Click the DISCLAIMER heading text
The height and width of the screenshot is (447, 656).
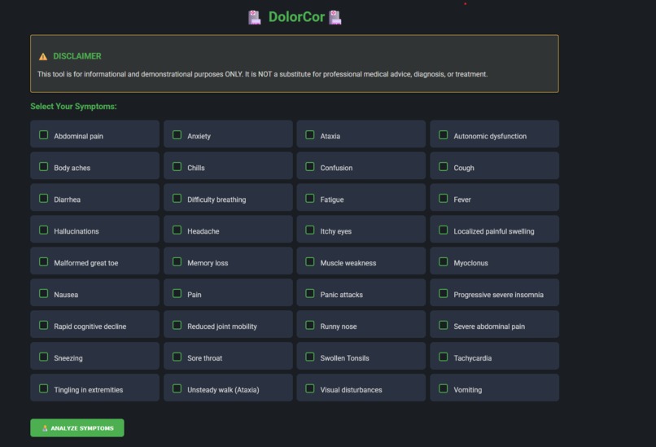(x=77, y=56)
